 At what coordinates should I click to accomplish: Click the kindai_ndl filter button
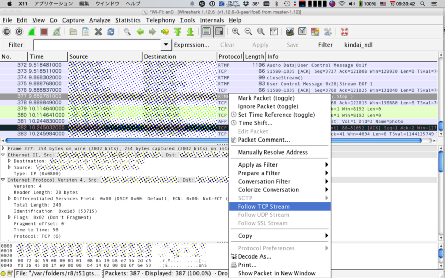point(358,45)
